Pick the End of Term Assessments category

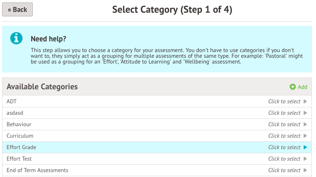(37, 170)
